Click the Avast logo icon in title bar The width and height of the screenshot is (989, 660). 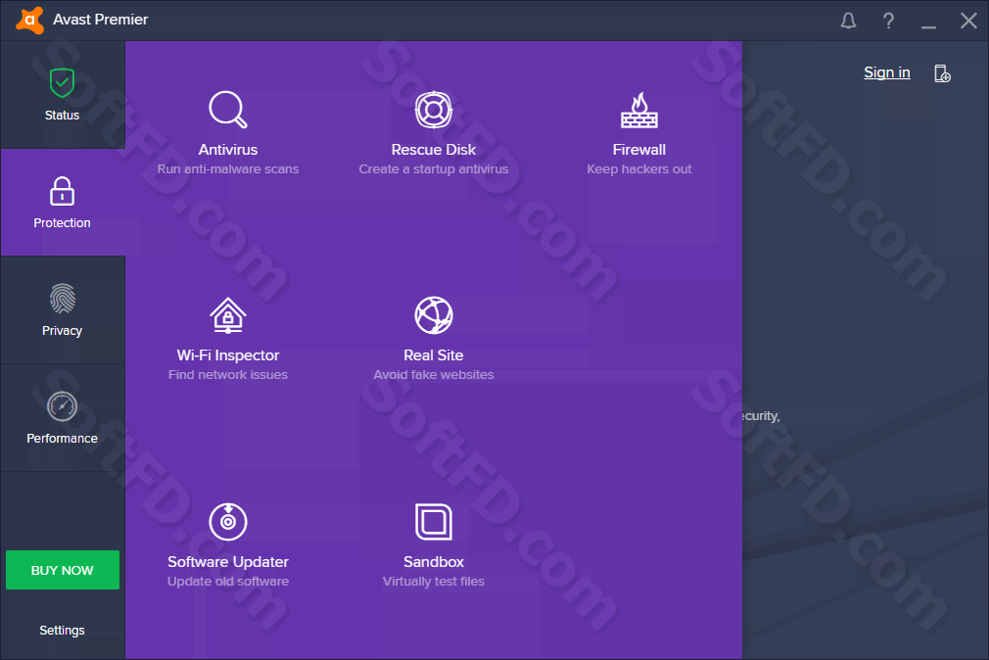click(x=29, y=21)
